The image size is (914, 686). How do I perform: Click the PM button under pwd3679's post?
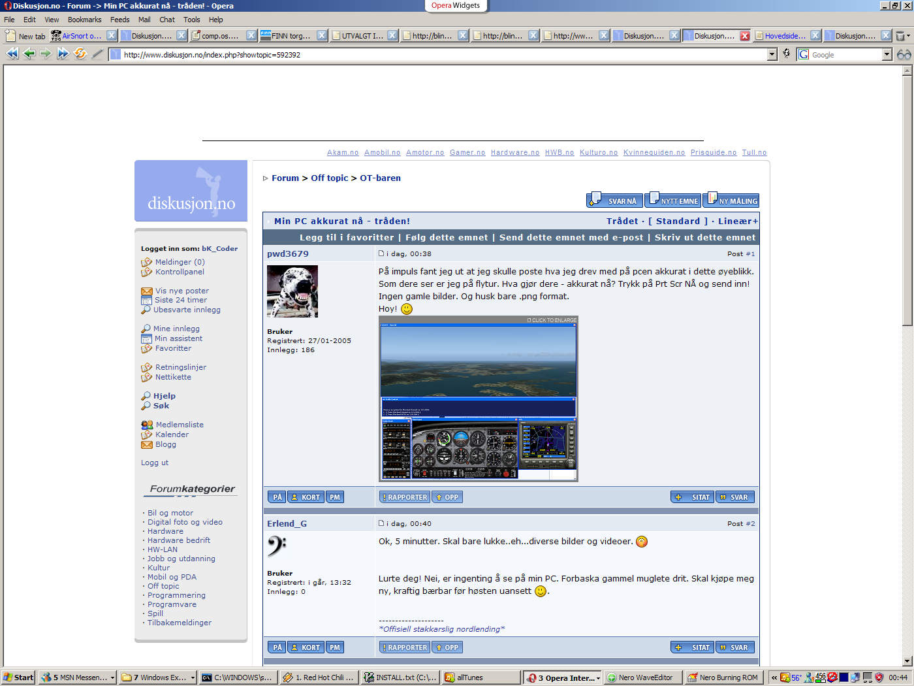[x=335, y=497]
